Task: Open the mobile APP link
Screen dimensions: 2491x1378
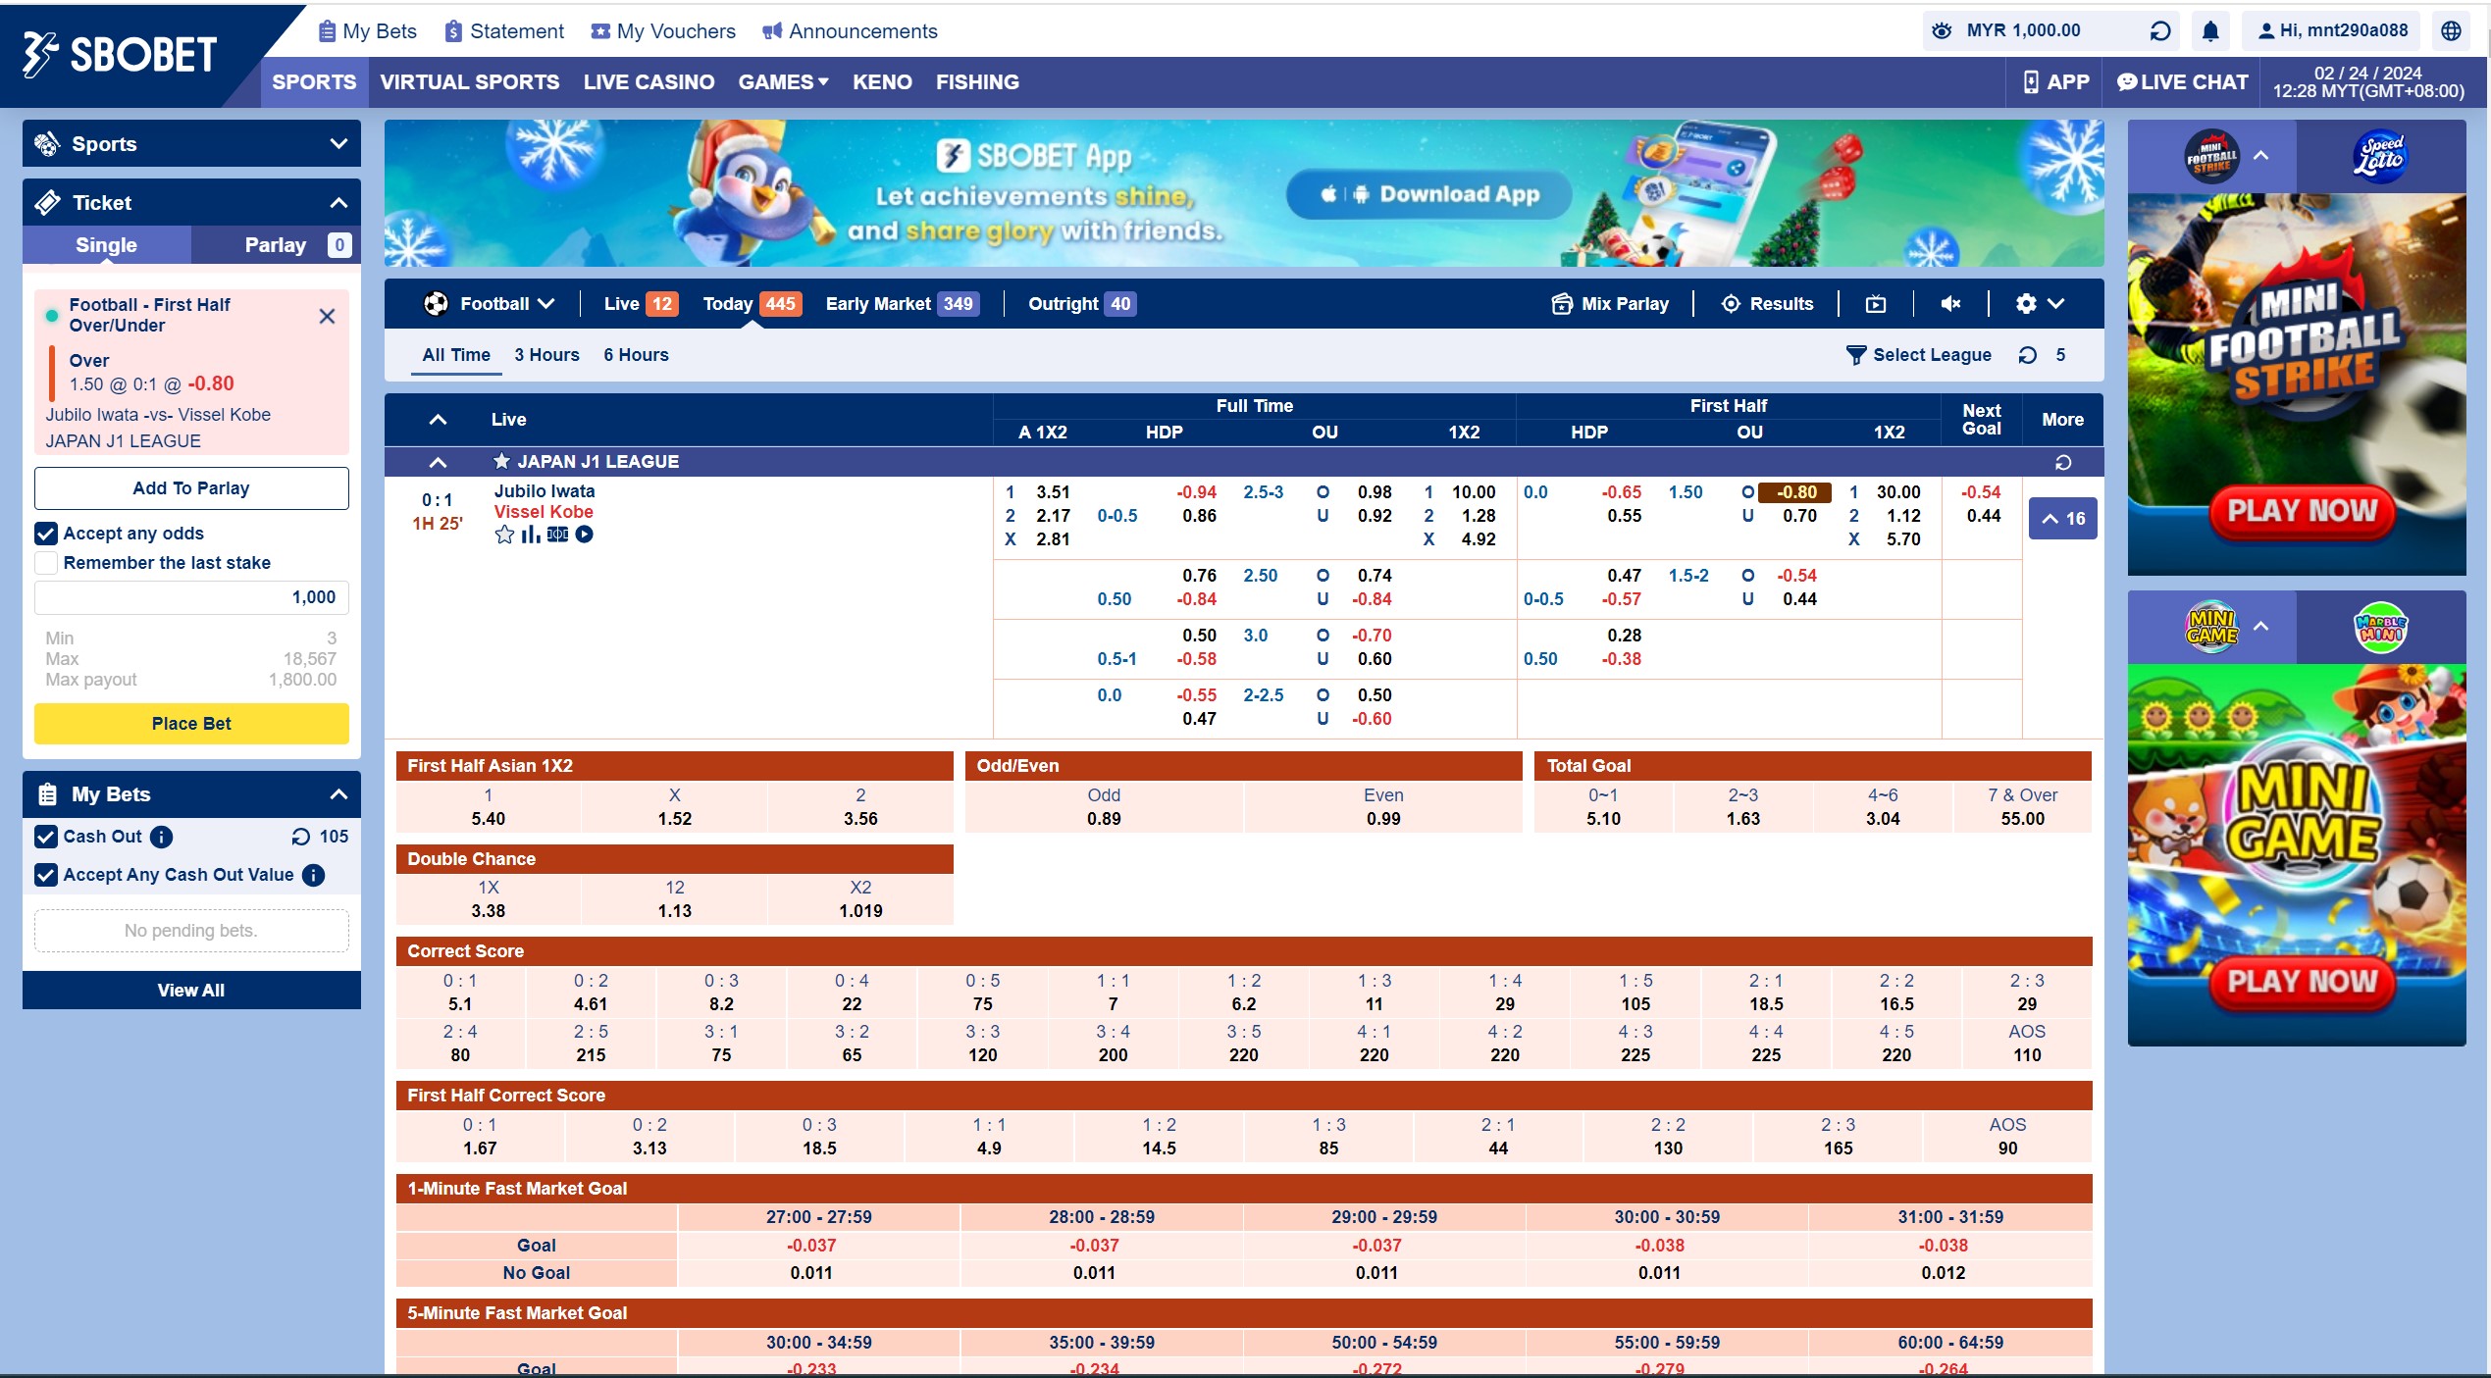Action: (2056, 82)
